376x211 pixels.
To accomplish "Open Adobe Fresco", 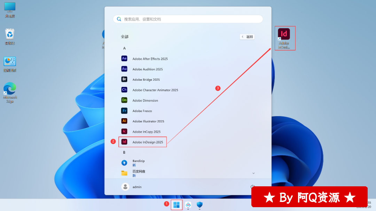I will click(x=136, y=111).
